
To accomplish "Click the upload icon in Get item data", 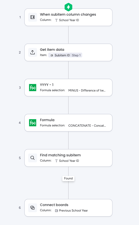I will click(32, 52).
